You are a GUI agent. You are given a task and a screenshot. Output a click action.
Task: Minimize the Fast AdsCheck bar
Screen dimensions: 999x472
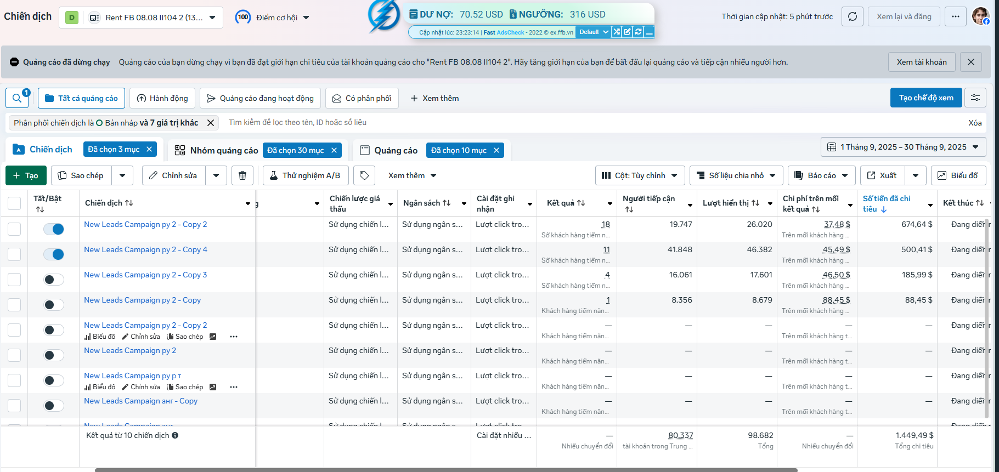pos(649,32)
